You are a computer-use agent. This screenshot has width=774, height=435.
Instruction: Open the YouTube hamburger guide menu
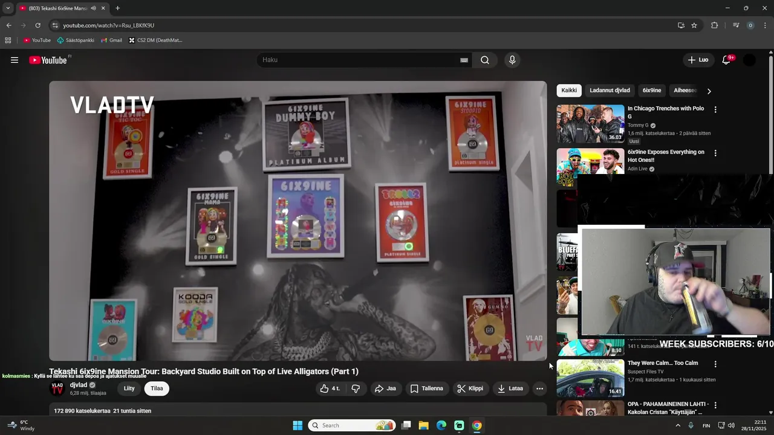pos(15,60)
